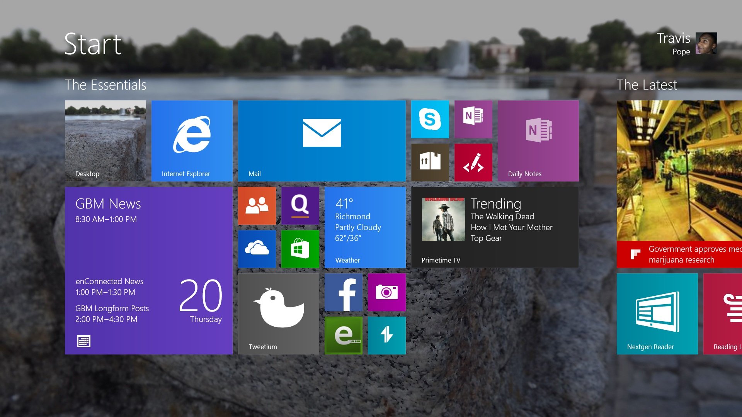Open the Daily Notes OneNote tile
The width and height of the screenshot is (742, 417).
[x=538, y=141]
